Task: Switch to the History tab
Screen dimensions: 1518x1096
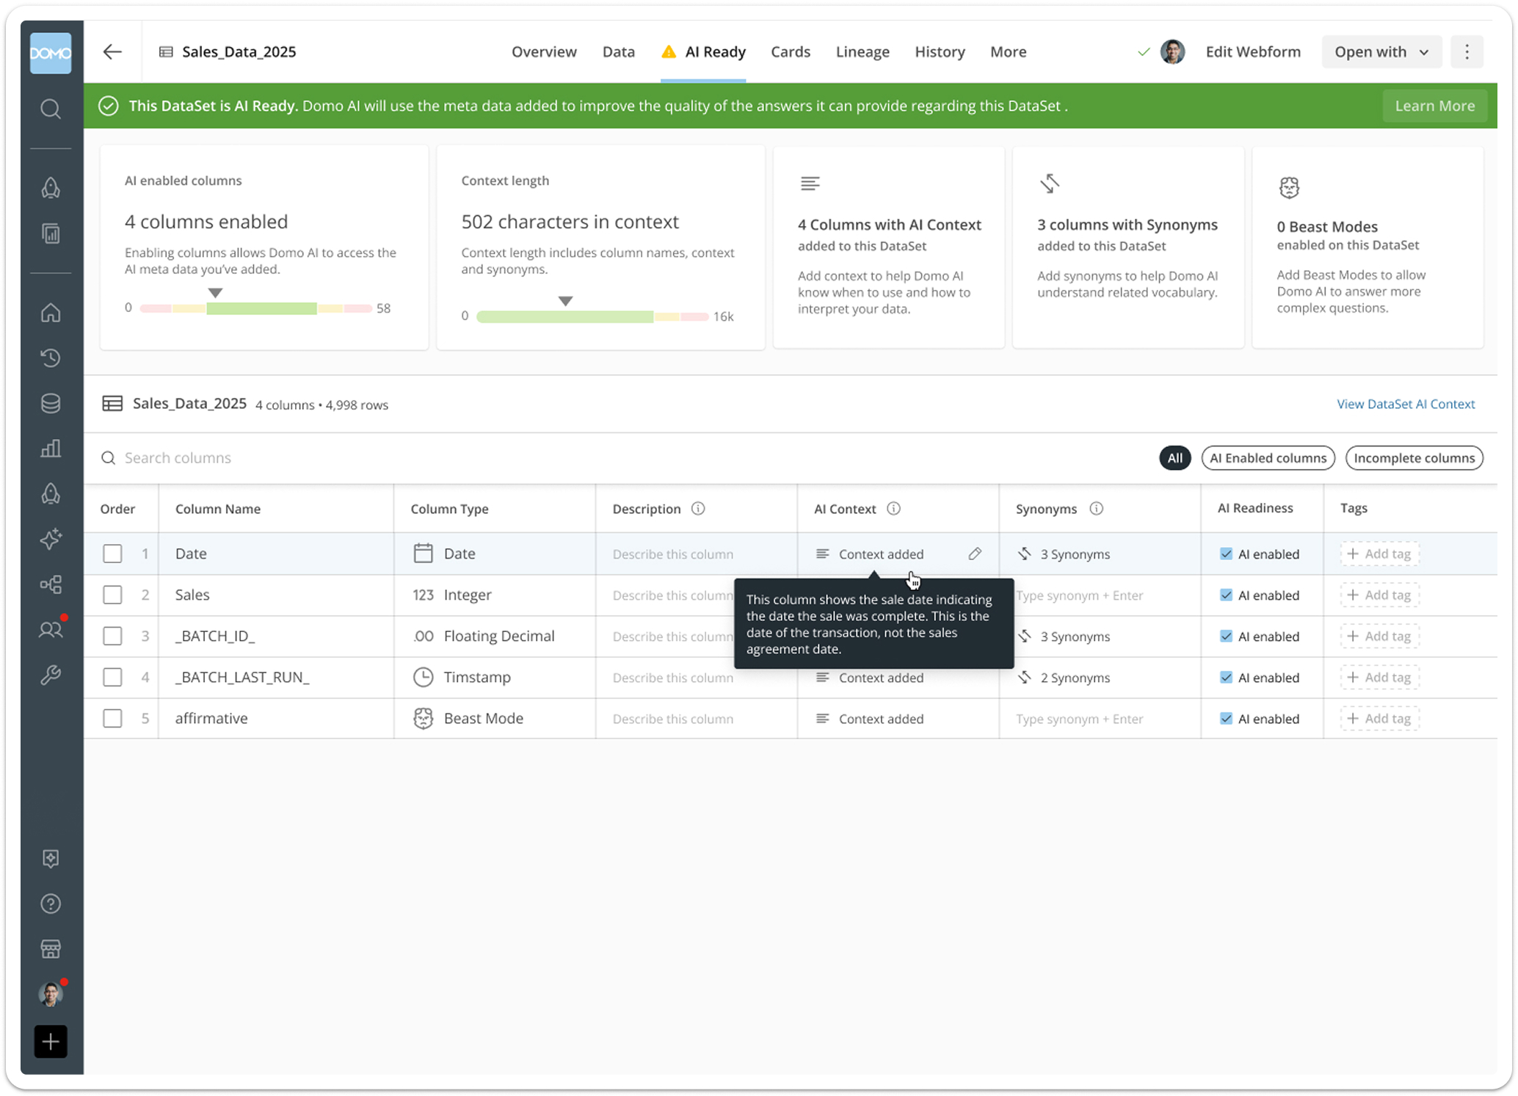Action: [x=940, y=51]
